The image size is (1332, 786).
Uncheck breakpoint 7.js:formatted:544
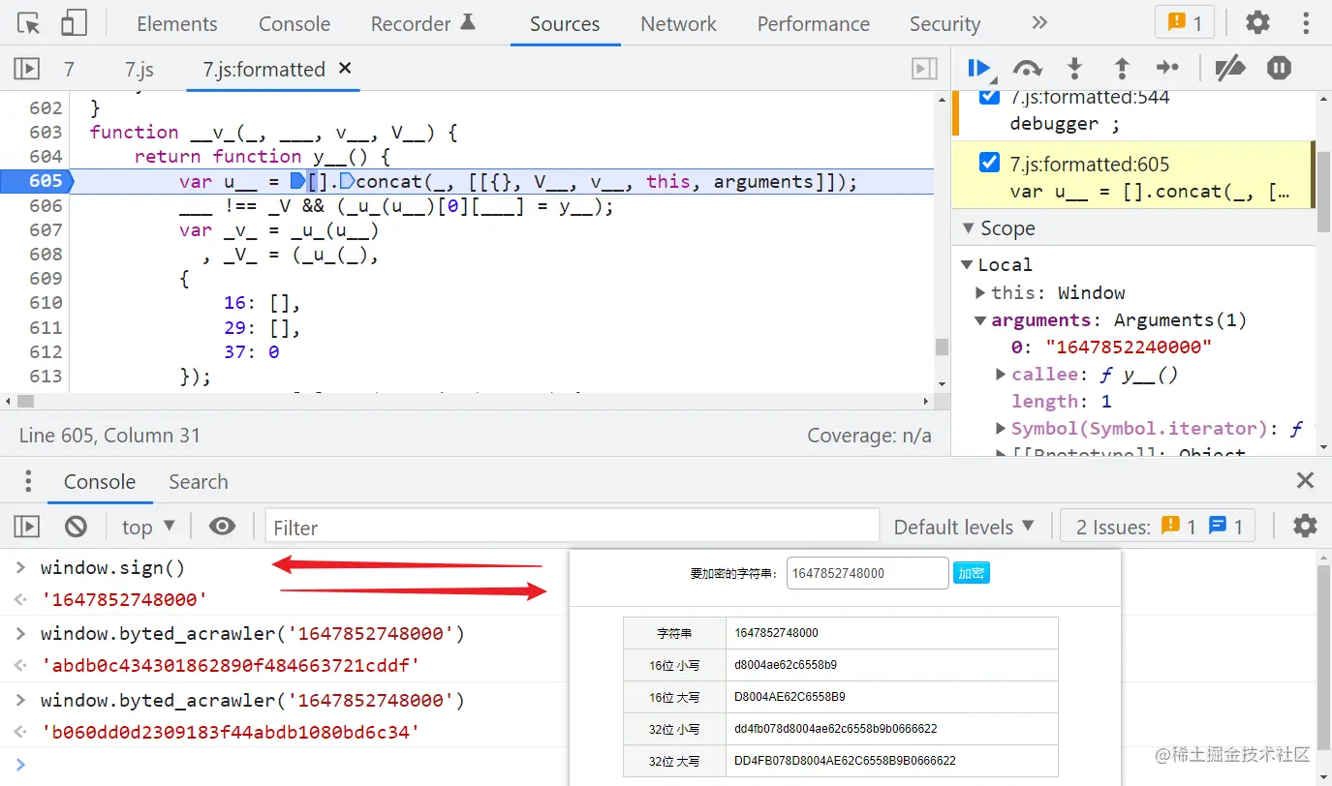tap(989, 96)
